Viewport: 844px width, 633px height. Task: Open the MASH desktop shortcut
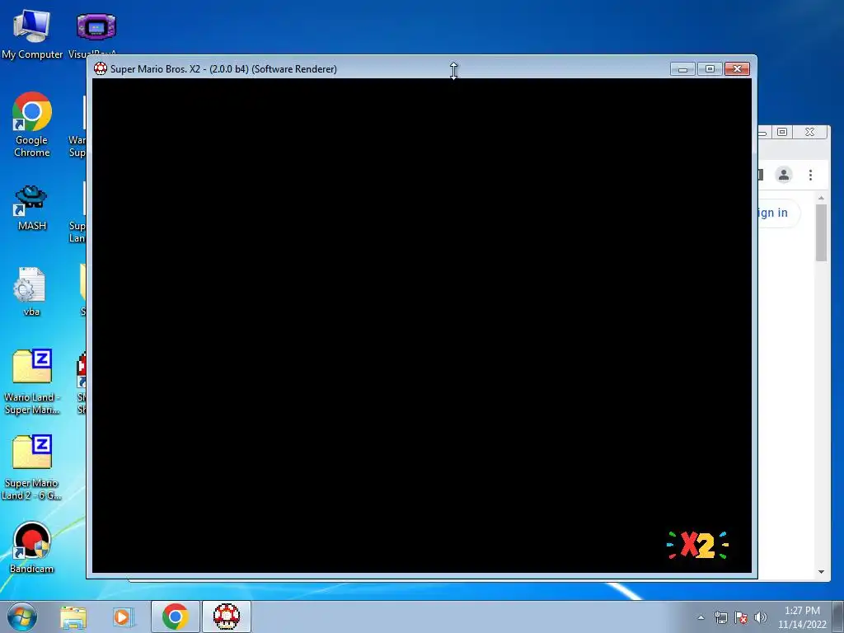pos(32,208)
